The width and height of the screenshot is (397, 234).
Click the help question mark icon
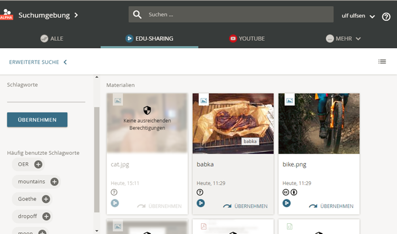(386, 16)
